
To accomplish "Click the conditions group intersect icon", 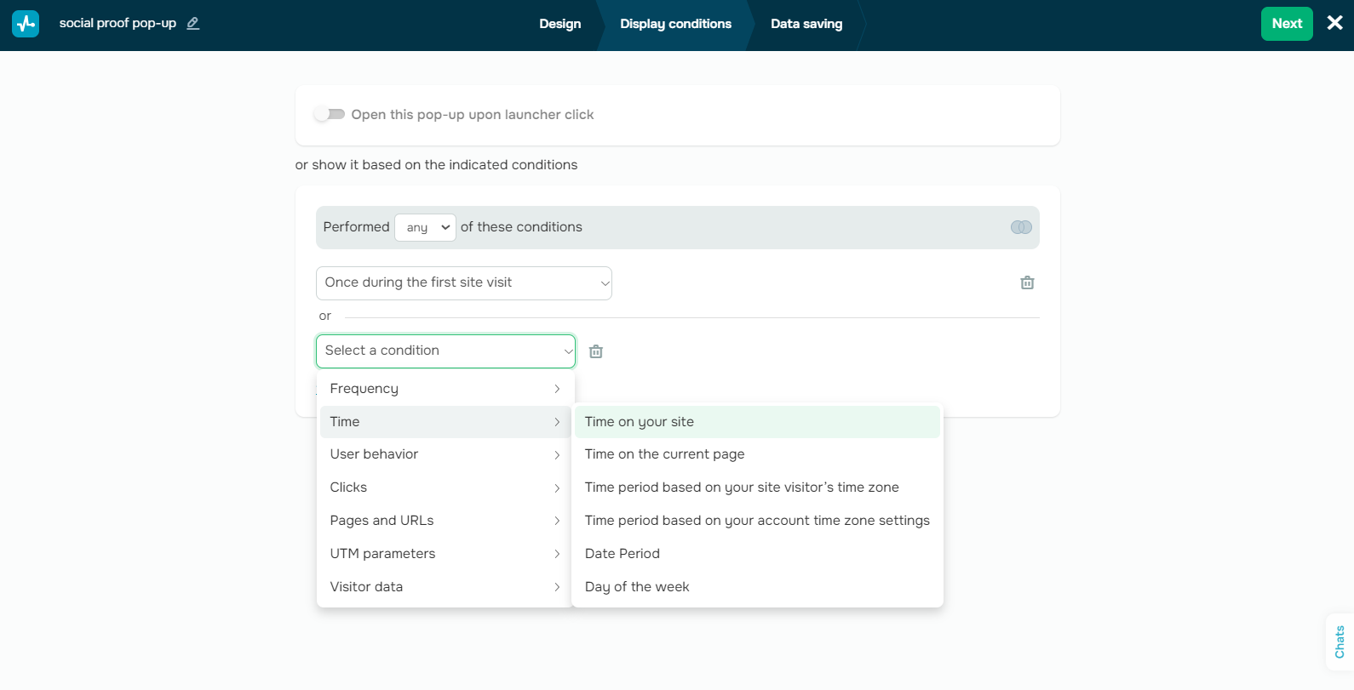I will [1021, 227].
